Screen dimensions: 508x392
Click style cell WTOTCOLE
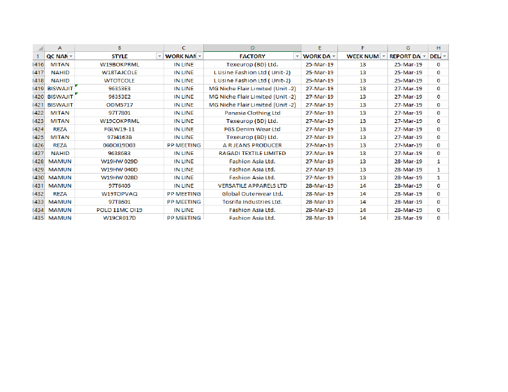119,81
